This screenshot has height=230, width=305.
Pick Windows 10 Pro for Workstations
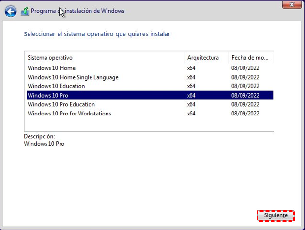[x=150, y=114]
